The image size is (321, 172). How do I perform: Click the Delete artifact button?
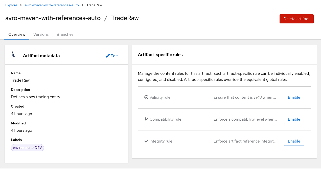coord(296,19)
